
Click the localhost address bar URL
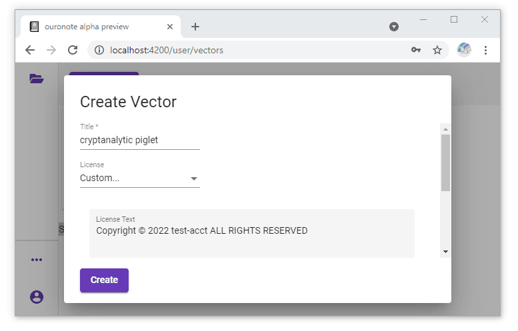click(167, 50)
